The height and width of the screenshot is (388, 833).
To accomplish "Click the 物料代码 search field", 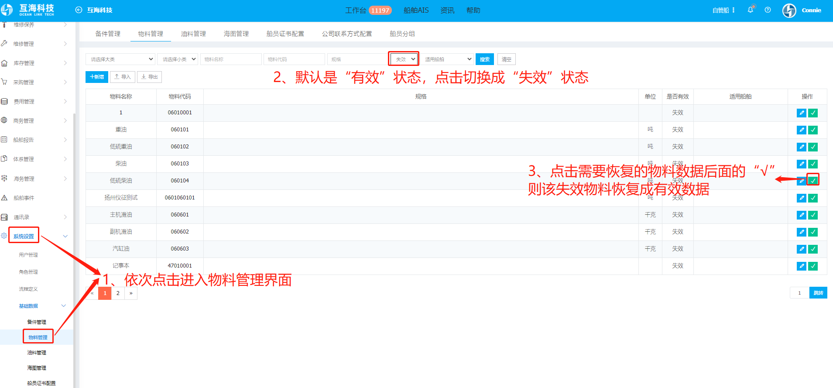I will coord(294,59).
